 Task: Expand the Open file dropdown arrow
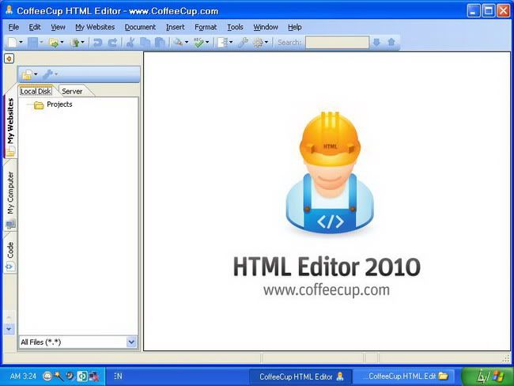point(62,42)
